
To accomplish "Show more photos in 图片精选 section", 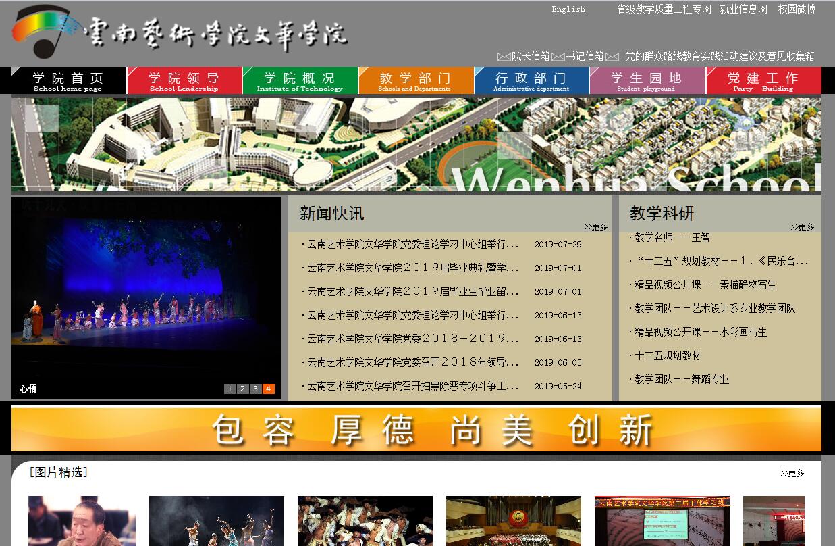I will pyautogui.click(x=792, y=473).
